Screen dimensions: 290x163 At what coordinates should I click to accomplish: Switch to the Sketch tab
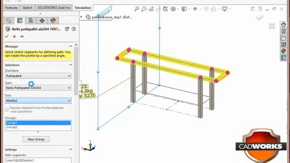[x=27, y=8]
